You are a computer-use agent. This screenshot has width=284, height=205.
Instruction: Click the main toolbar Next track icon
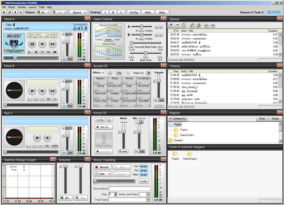pyautogui.click(x=21, y=12)
